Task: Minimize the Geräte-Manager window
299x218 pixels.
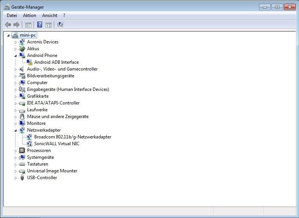Action: (x=265, y=7)
